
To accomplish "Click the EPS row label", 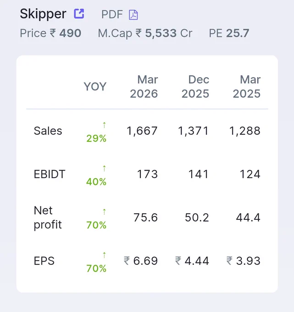I will pos(44,261).
